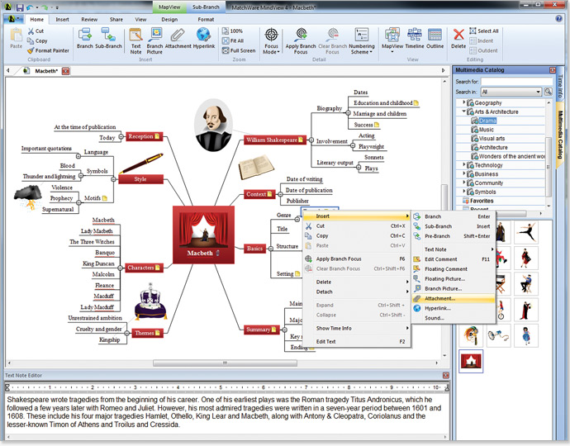
Task: Select the Basics branch
Action: (x=254, y=249)
